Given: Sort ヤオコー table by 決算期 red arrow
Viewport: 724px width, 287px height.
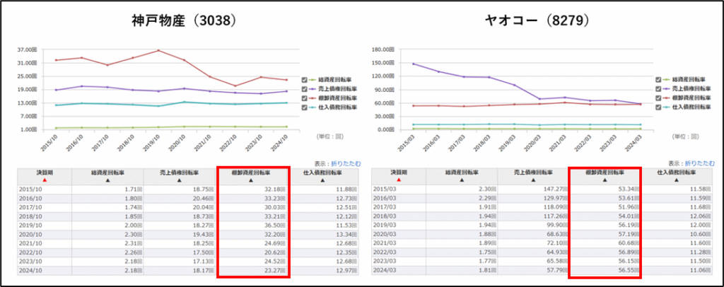Looking at the screenshot, I should pos(398,181).
